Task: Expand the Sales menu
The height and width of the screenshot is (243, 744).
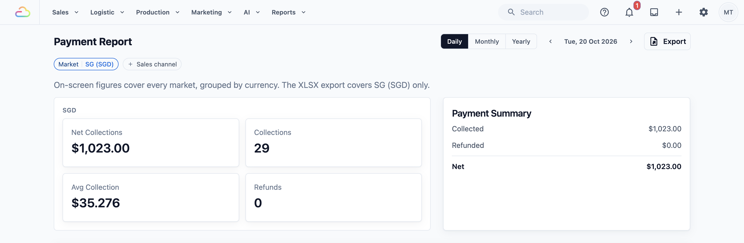Action: (65, 12)
